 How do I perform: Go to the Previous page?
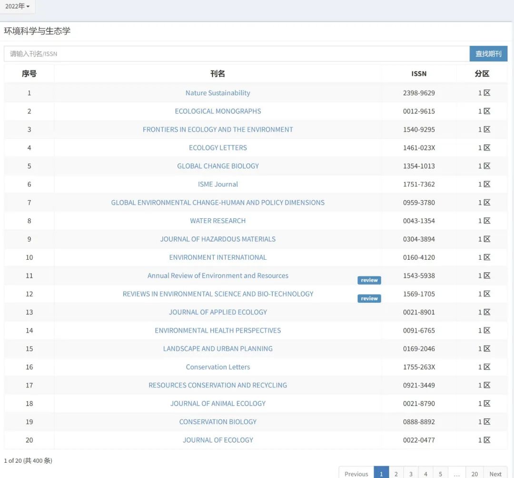[356, 474]
